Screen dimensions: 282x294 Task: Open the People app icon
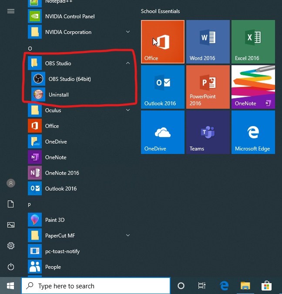(35, 267)
